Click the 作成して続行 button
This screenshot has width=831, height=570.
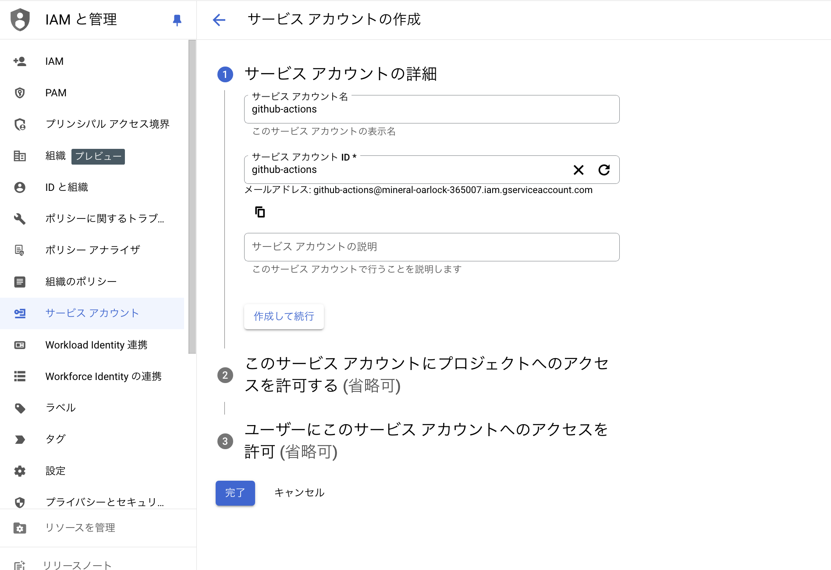click(284, 317)
